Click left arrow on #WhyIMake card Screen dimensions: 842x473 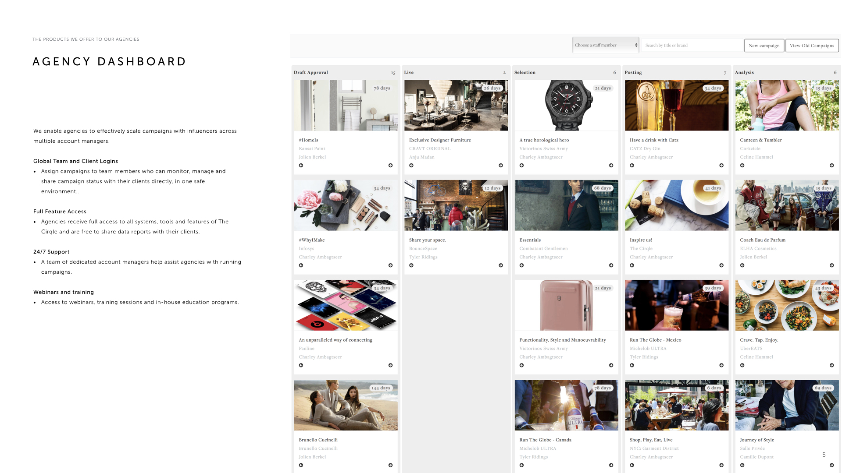(301, 265)
